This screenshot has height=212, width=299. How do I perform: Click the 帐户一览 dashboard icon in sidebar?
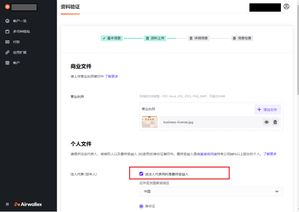(7, 21)
